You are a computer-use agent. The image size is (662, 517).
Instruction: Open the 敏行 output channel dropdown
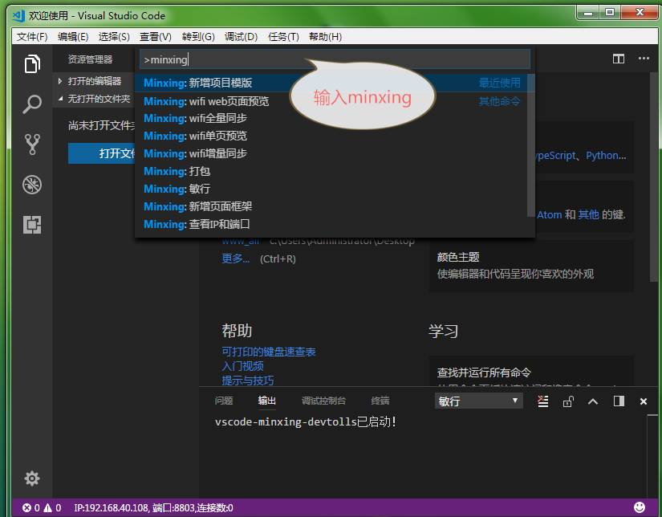pyautogui.click(x=478, y=401)
